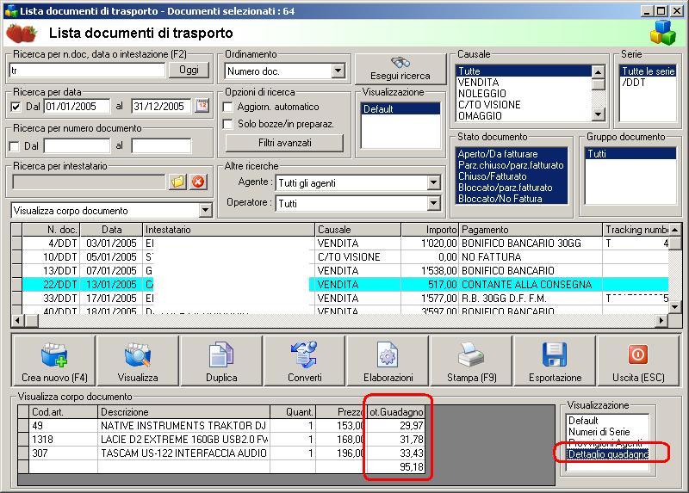The image size is (689, 493).
Task: Select NOLEGGIO in Causale list
Action: point(482,94)
